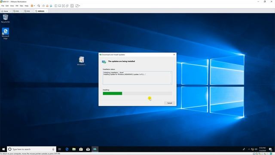
Task: Click the installation status text box
Action: [137, 78]
